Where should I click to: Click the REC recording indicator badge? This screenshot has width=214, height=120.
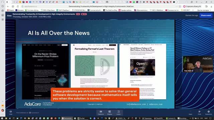(84, 14)
